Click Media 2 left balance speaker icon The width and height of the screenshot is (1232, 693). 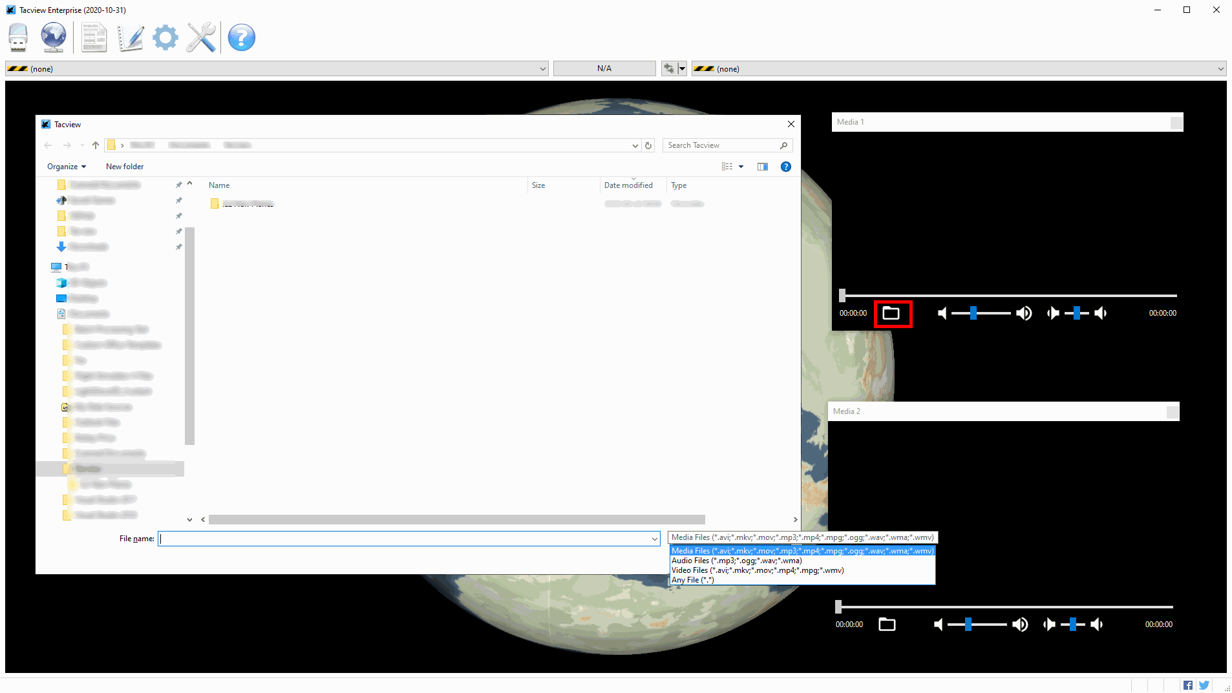[1049, 625]
